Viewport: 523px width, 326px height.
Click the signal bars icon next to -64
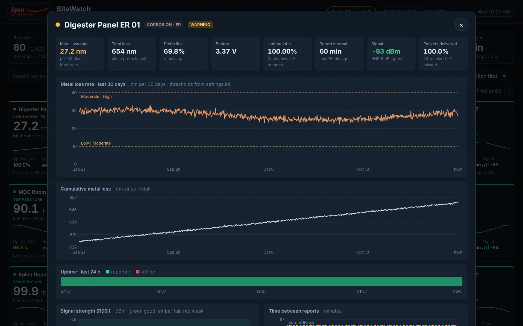[x=485, y=248]
